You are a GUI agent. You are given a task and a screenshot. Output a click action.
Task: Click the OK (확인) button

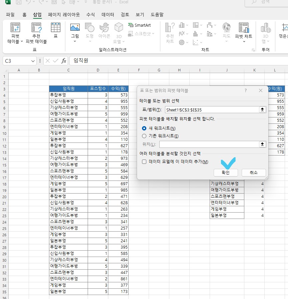pyautogui.click(x=226, y=173)
